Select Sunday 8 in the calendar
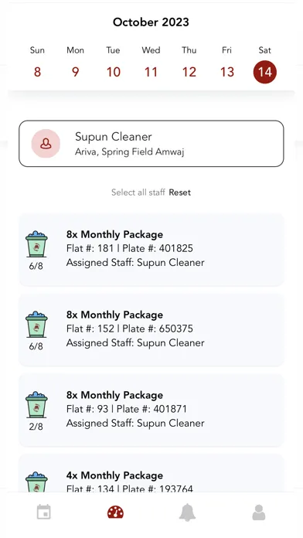Image resolution: width=303 pixels, height=538 pixels. [37, 72]
